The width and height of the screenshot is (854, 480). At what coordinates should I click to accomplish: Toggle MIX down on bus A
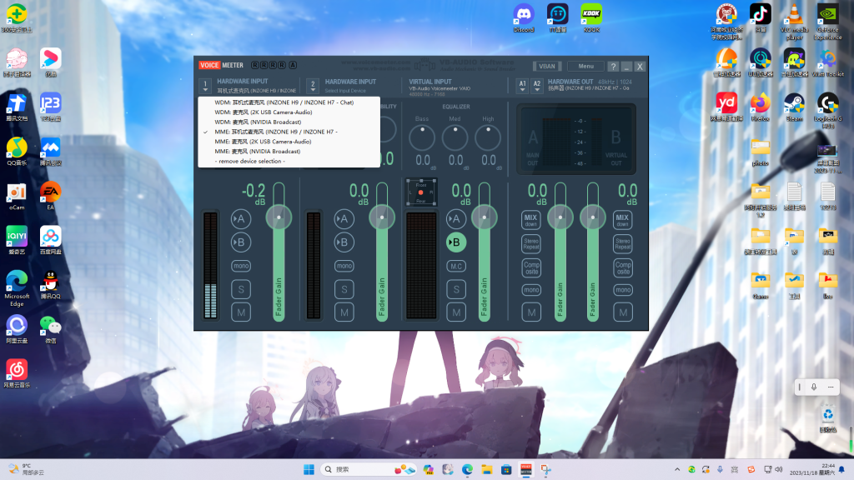(531, 220)
